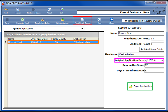Open the WX Application tool
Viewport: 168px width, 112px height.
[62, 21]
